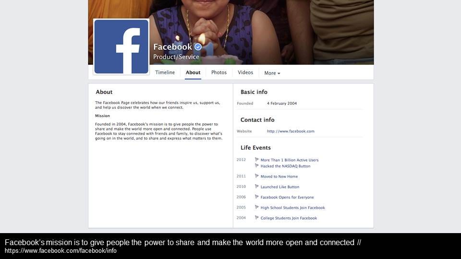Screen dimensions: 461x259
Task: Click flag icon beside Launched Like Button
Action: click(256, 186)
